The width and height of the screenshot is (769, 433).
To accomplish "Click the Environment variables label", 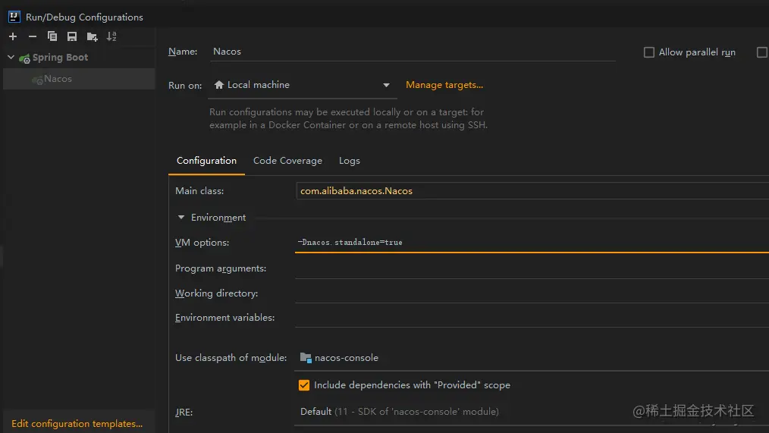I will click(224, 318).
